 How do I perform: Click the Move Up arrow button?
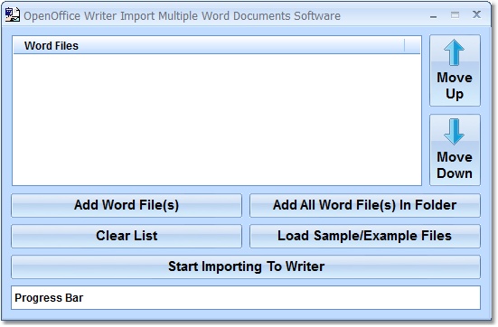pos(455,70)
